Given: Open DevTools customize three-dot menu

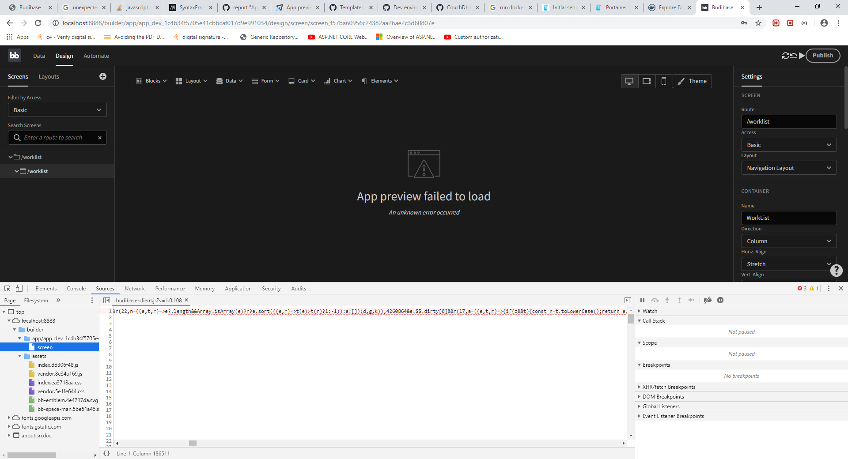Looking at the screenshot, I should pyautogui.click(x=829, y=288).
